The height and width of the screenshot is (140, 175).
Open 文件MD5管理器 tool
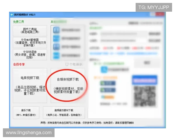pyautogui.click(x=30, y=43)
